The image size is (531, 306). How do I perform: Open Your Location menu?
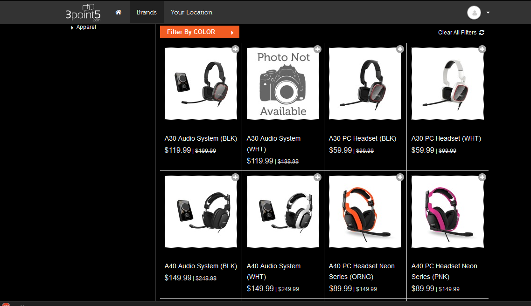click(191, 12)
